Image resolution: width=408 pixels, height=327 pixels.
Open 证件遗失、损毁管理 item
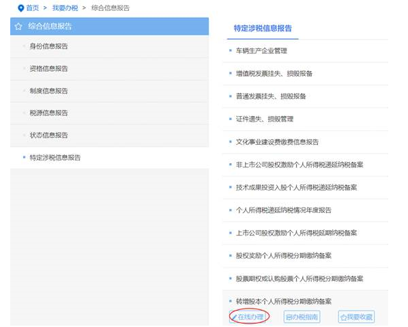click(x=306, y=119)
